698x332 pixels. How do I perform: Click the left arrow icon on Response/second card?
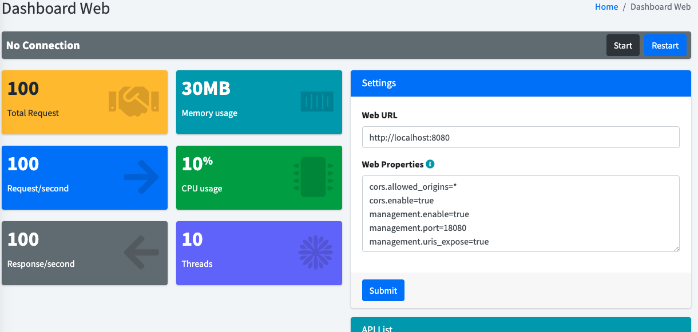[x=141, y=253]
